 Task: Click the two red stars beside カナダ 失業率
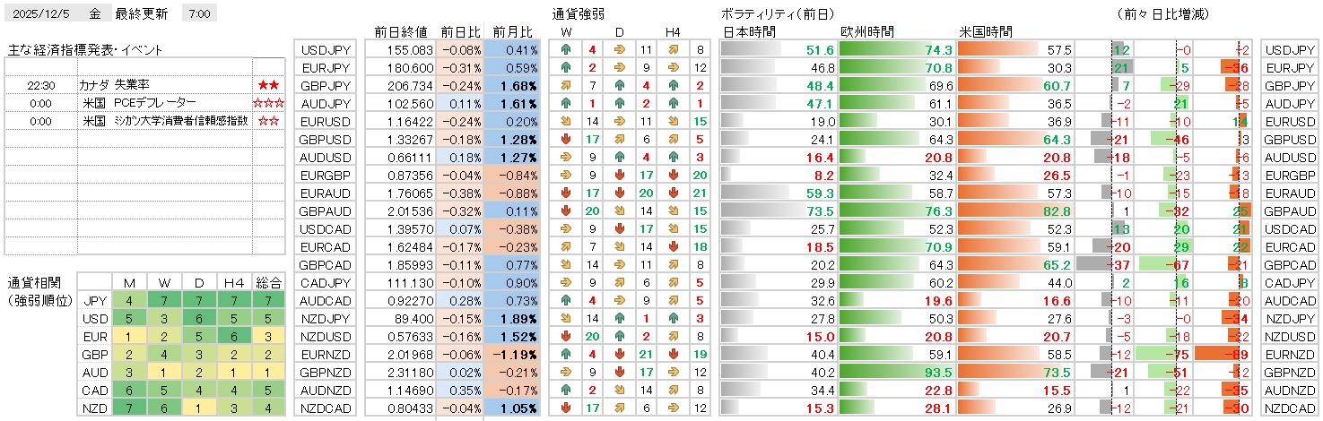tap(268, 85)
